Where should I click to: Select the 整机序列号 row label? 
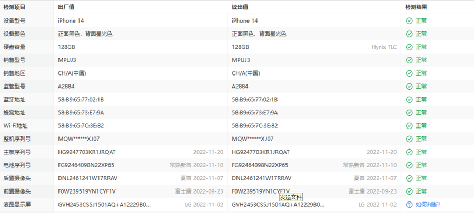click(x=17, y=139)
